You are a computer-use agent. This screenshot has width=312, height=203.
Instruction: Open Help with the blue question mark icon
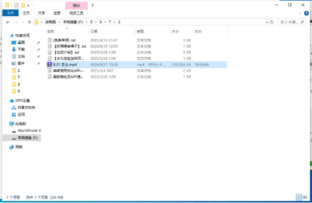(306, 14)
